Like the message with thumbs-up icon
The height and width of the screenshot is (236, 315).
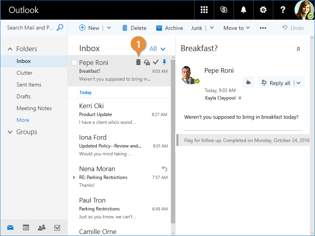[248, 83]
